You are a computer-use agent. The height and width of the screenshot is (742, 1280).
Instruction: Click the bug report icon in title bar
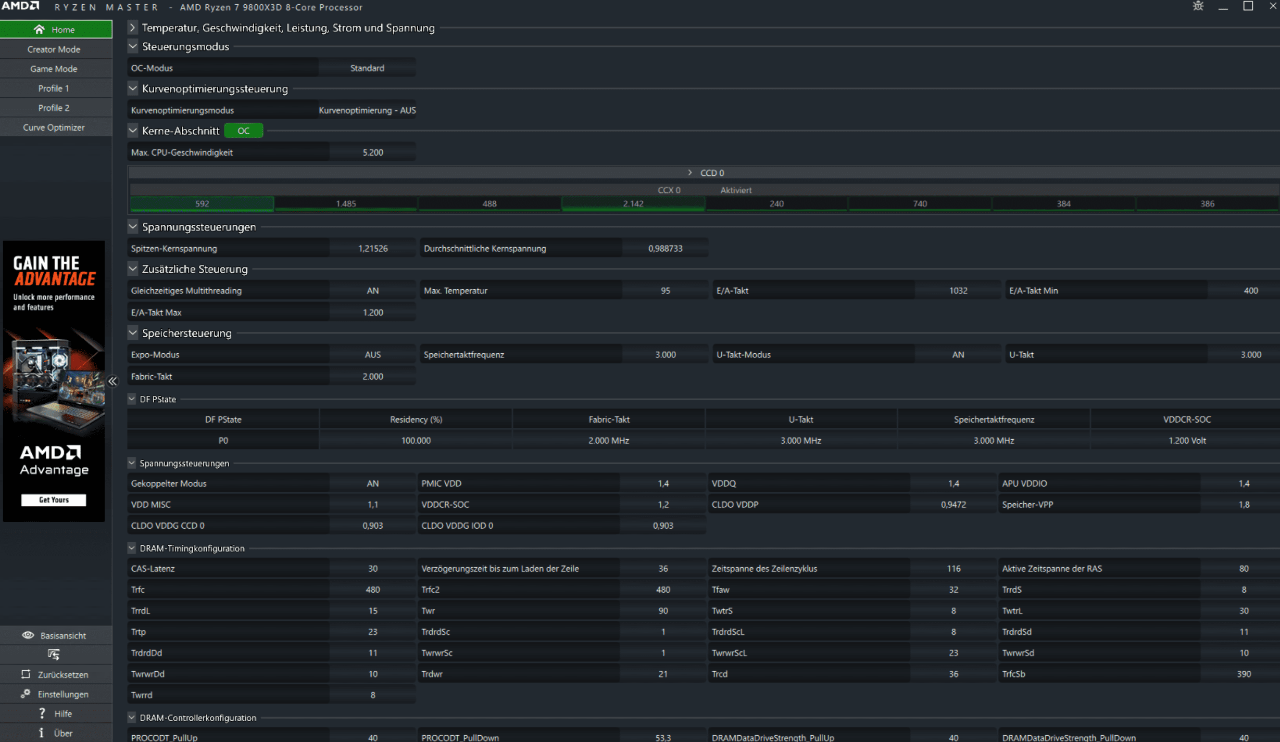tap(1198, 6)
